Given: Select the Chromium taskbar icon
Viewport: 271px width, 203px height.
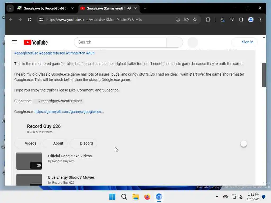Looking at the screenshot, I should tap(159, 197).
